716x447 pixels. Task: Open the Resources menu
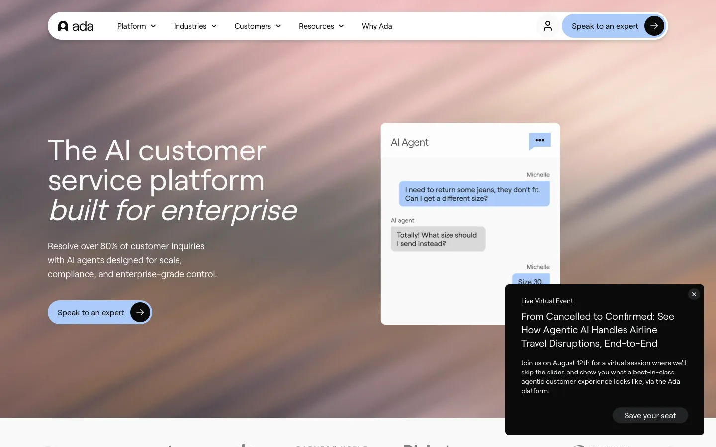tap(322, 26)
